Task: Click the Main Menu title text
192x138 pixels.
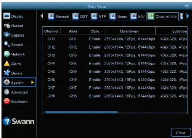Action: 97,6
